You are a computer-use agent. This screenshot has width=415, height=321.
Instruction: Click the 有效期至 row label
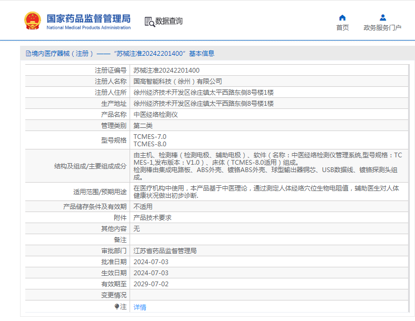[114, 284]
